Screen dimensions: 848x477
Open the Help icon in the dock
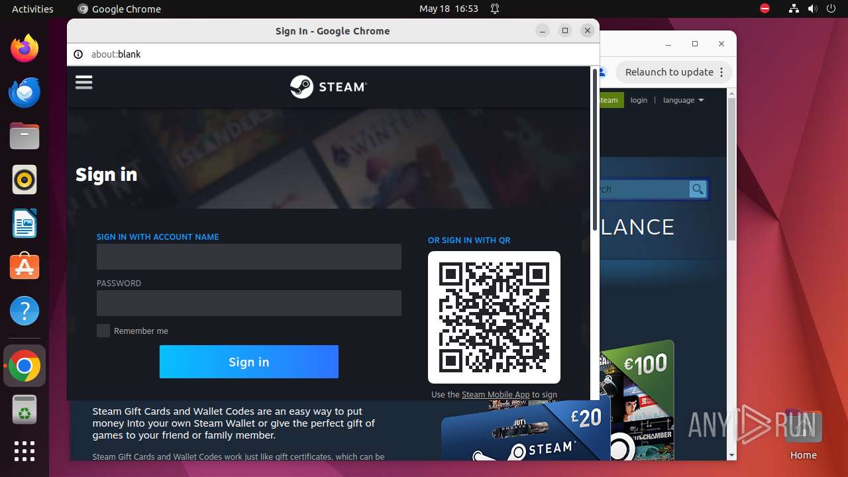pyautogui.click(x=25, y=311)
